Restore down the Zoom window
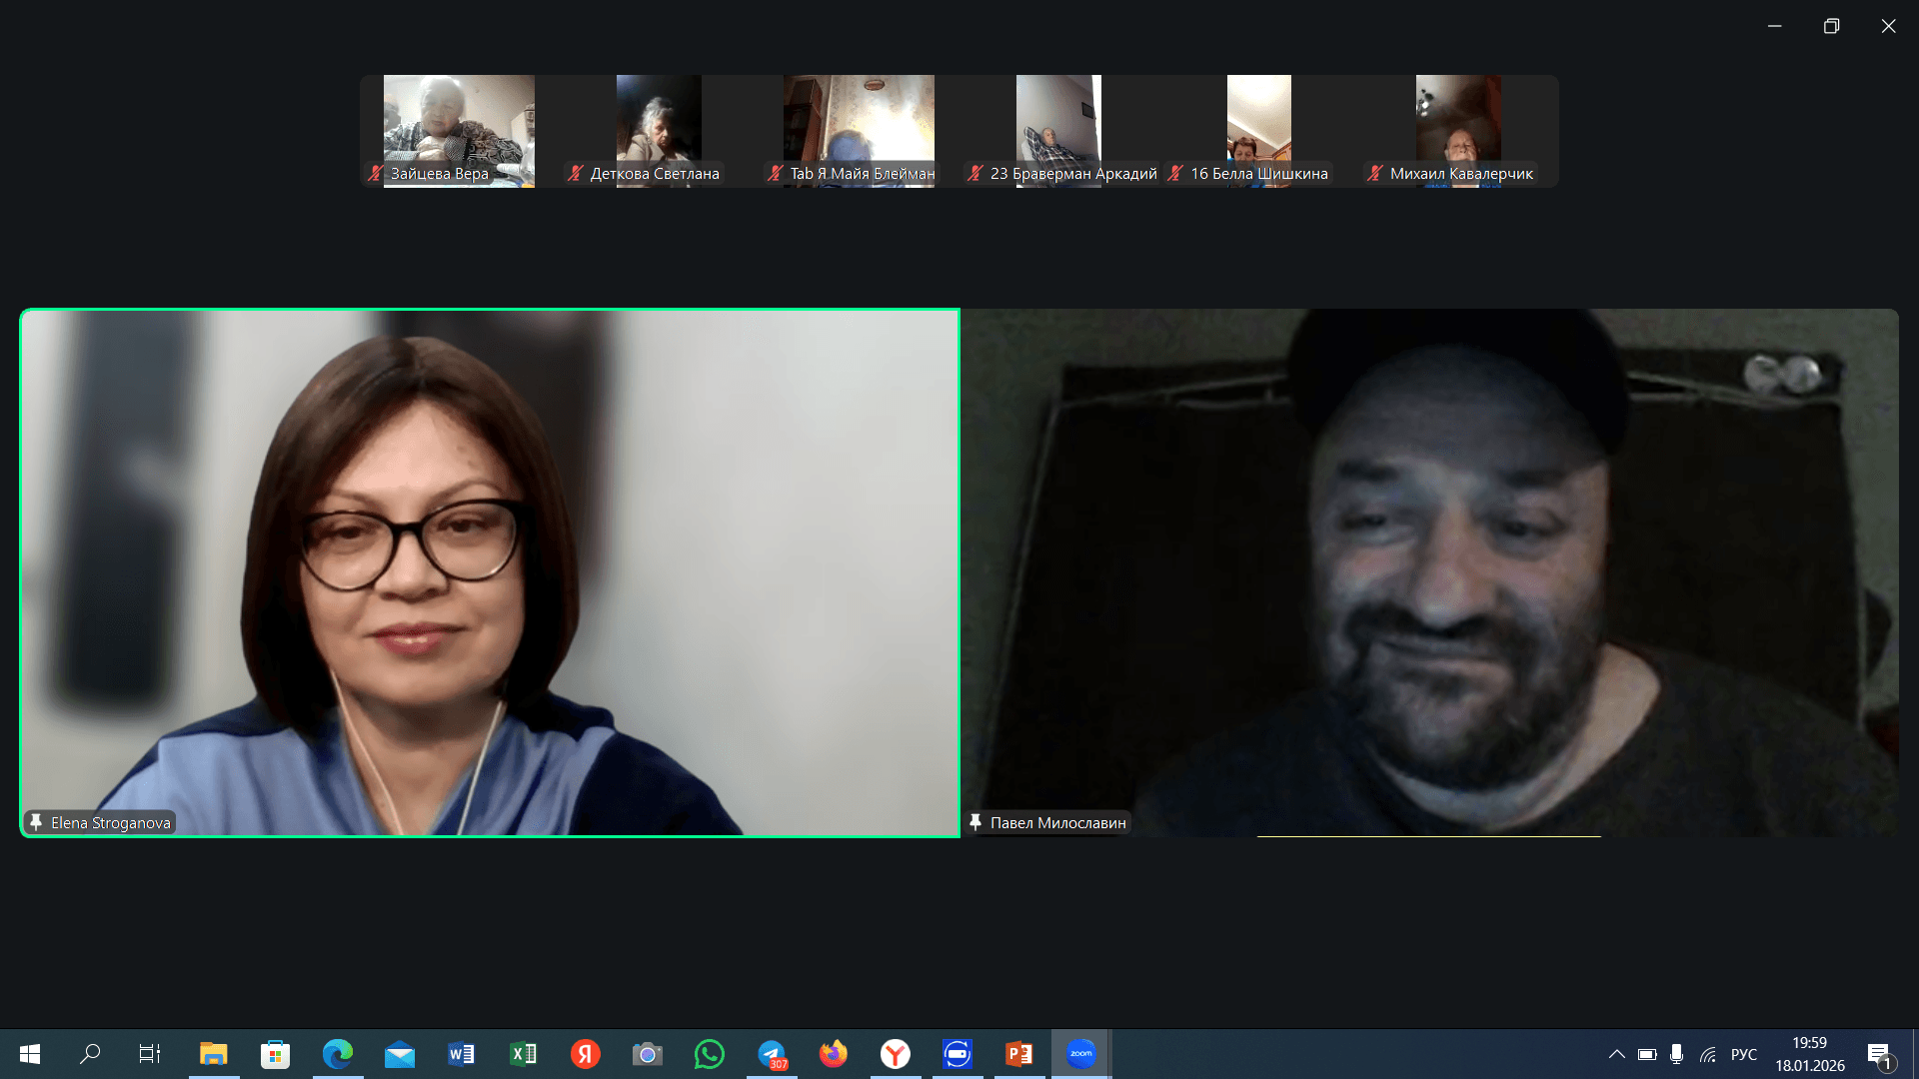The width and height of the screenshot is (1919, 1079). click(x=1831, y=26)
